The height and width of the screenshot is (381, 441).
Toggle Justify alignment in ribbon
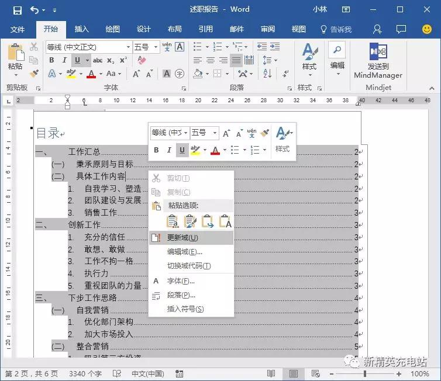click(x=236, y=60)
